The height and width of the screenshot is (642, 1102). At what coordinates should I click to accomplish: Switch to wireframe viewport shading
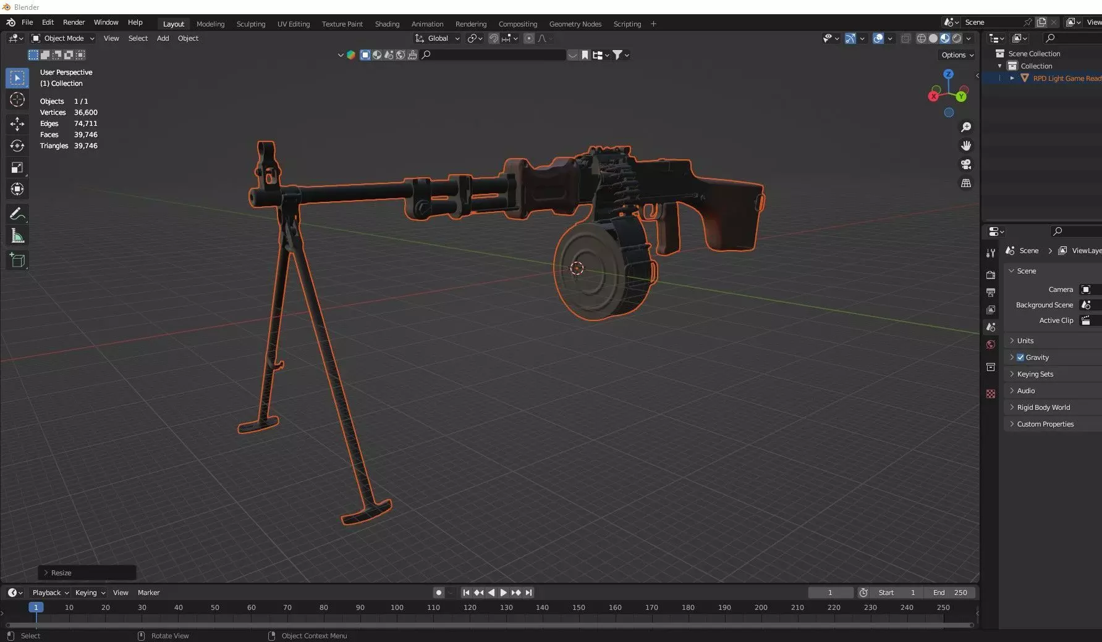tap(921, 38)
